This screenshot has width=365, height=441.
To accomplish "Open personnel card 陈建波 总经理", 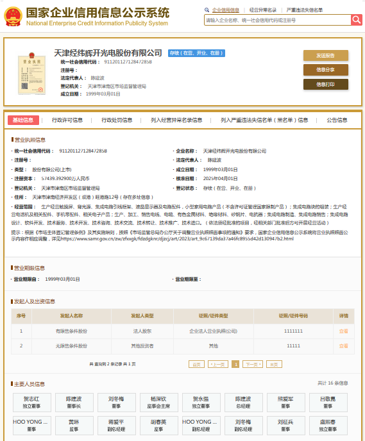I will [x=243, y=403].
